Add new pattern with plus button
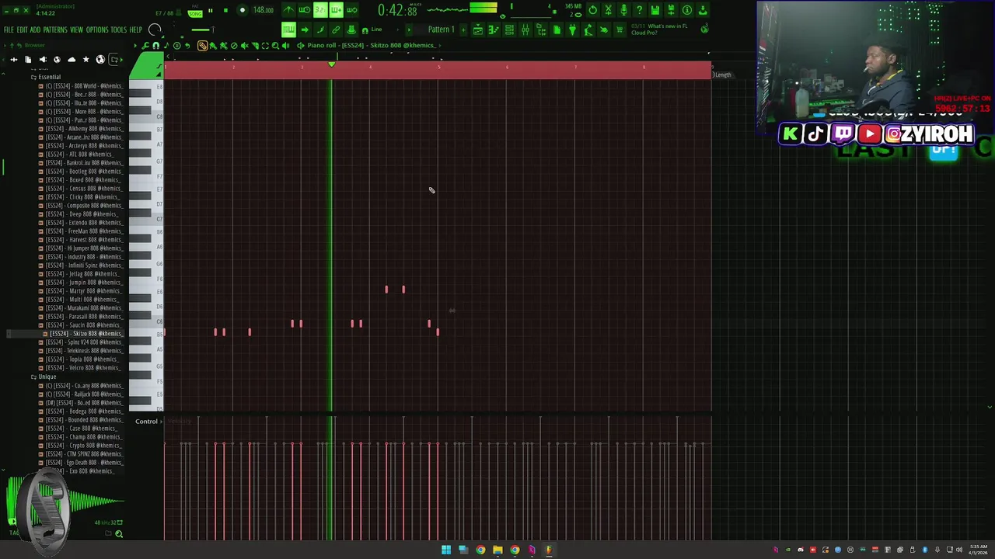This screenshot has height=559, width=995. click(x=463, y=30)
